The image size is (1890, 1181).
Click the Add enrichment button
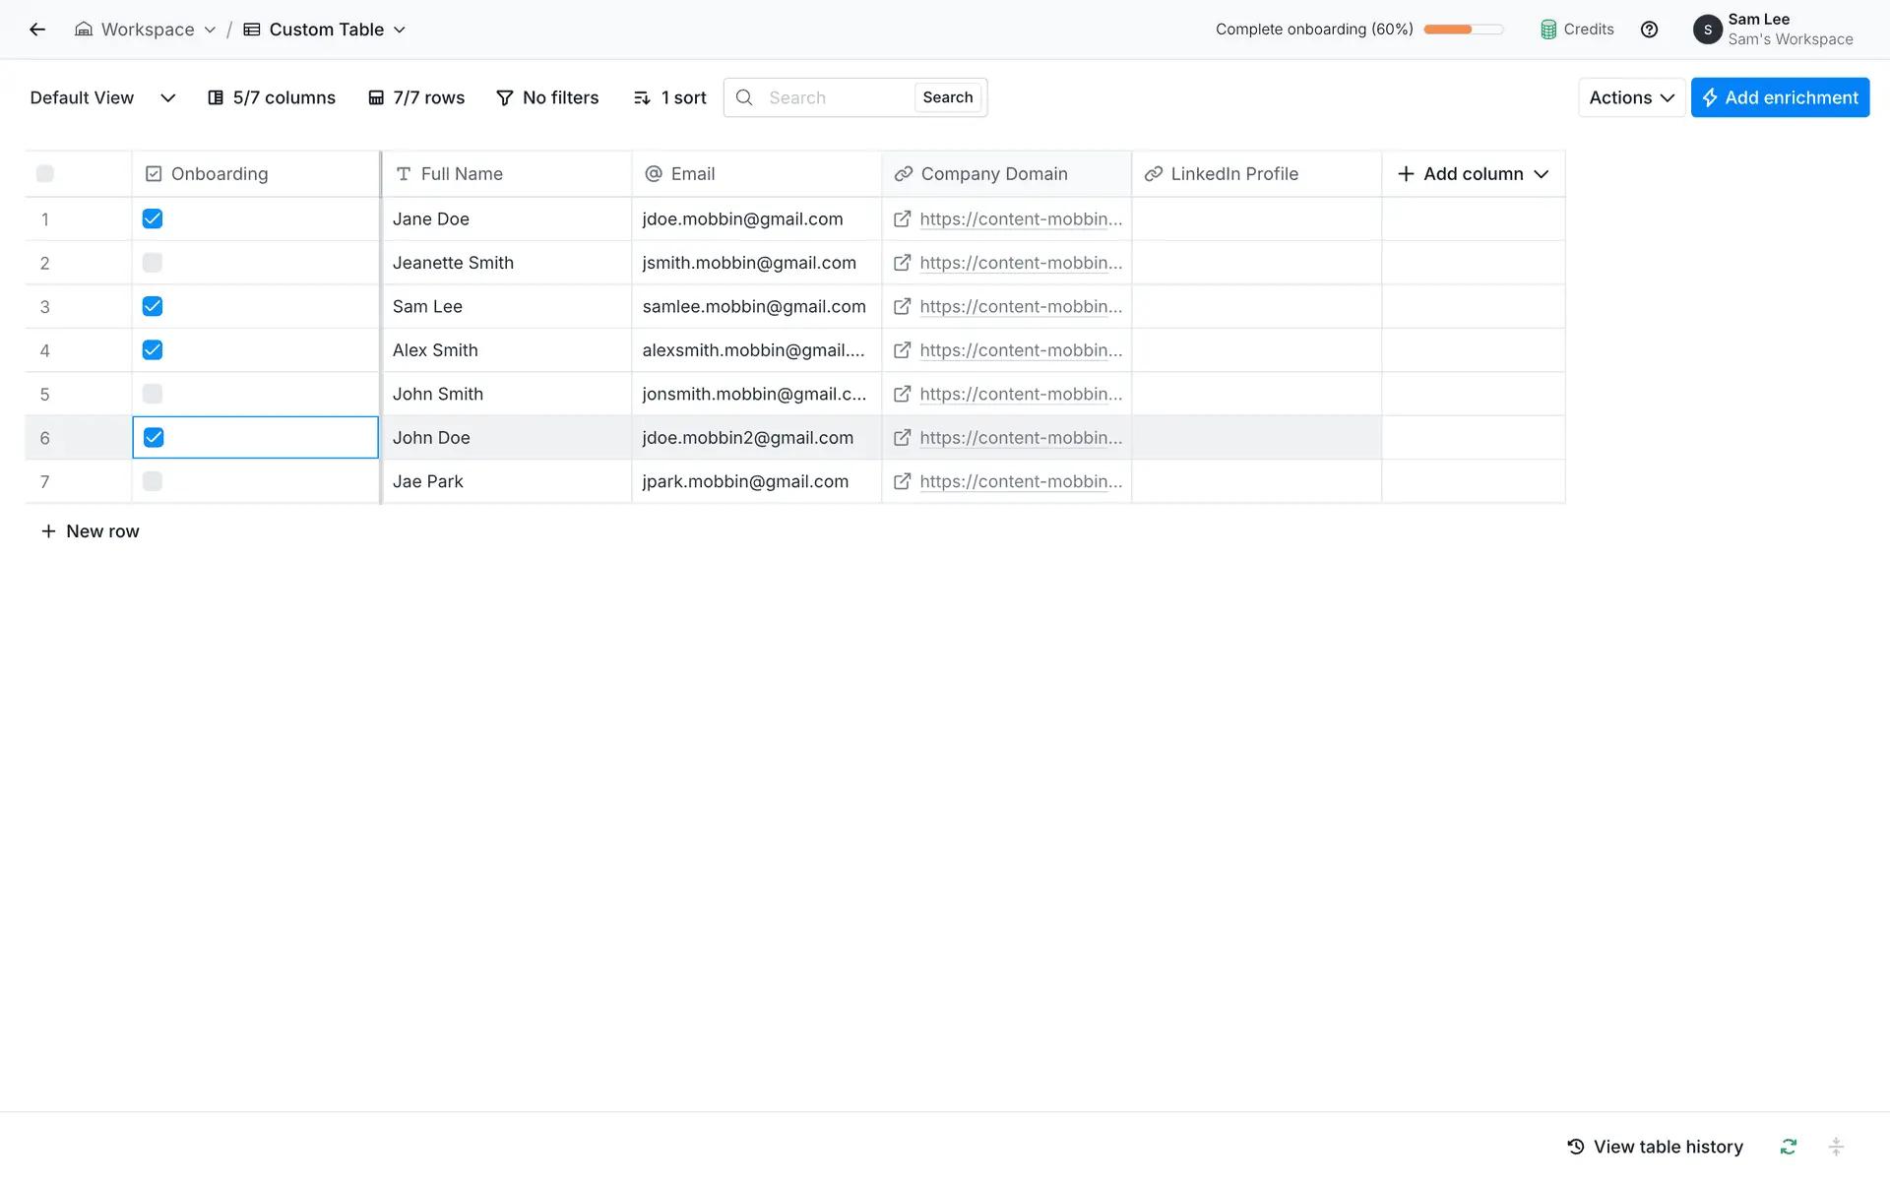(1780, 97)
